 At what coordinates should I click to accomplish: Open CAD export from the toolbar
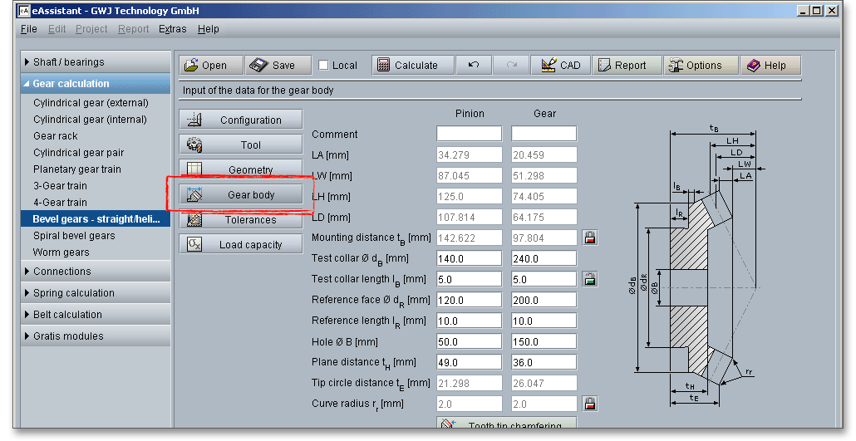(560, 66)
